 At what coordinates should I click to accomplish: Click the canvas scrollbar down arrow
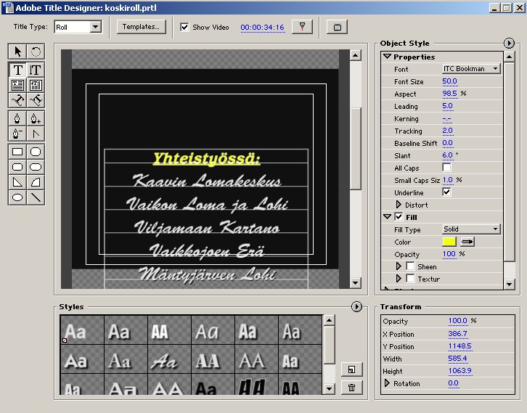coord(355,282)
